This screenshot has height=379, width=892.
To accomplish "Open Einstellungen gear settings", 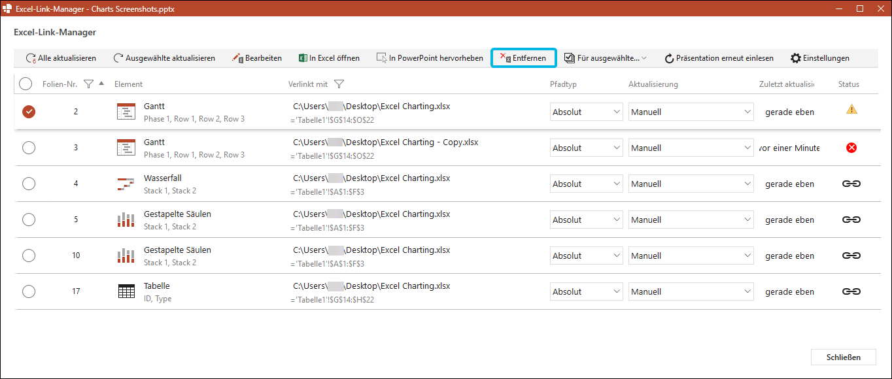I will click(x=820, y=58).
